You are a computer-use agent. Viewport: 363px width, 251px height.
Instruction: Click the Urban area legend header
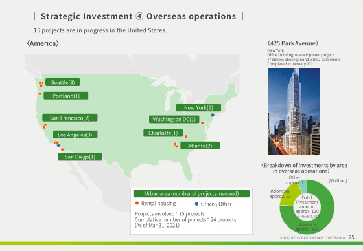point(191,193)
